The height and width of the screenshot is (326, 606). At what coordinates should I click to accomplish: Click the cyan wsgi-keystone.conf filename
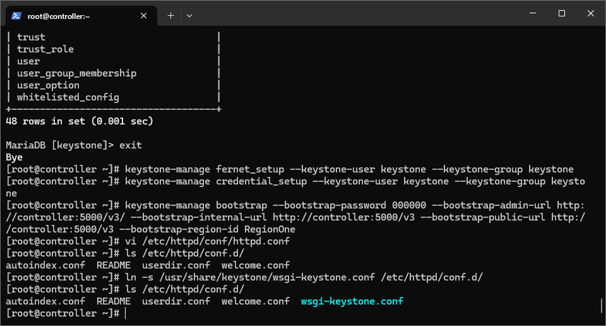(x=352, y=301)
